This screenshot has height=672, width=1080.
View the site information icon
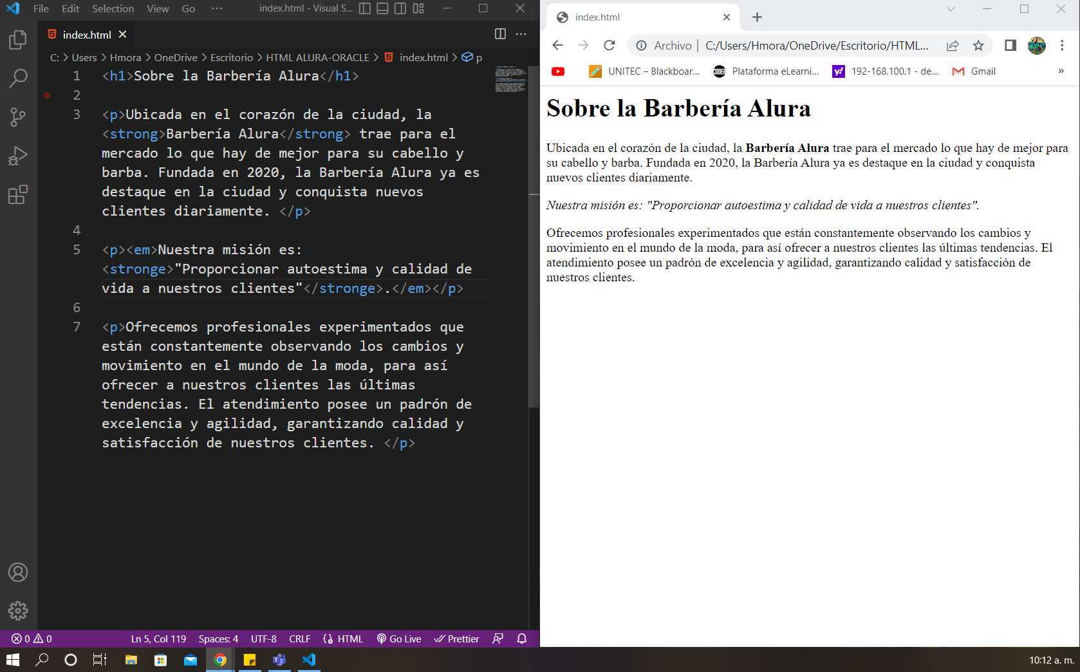[641, 45]
